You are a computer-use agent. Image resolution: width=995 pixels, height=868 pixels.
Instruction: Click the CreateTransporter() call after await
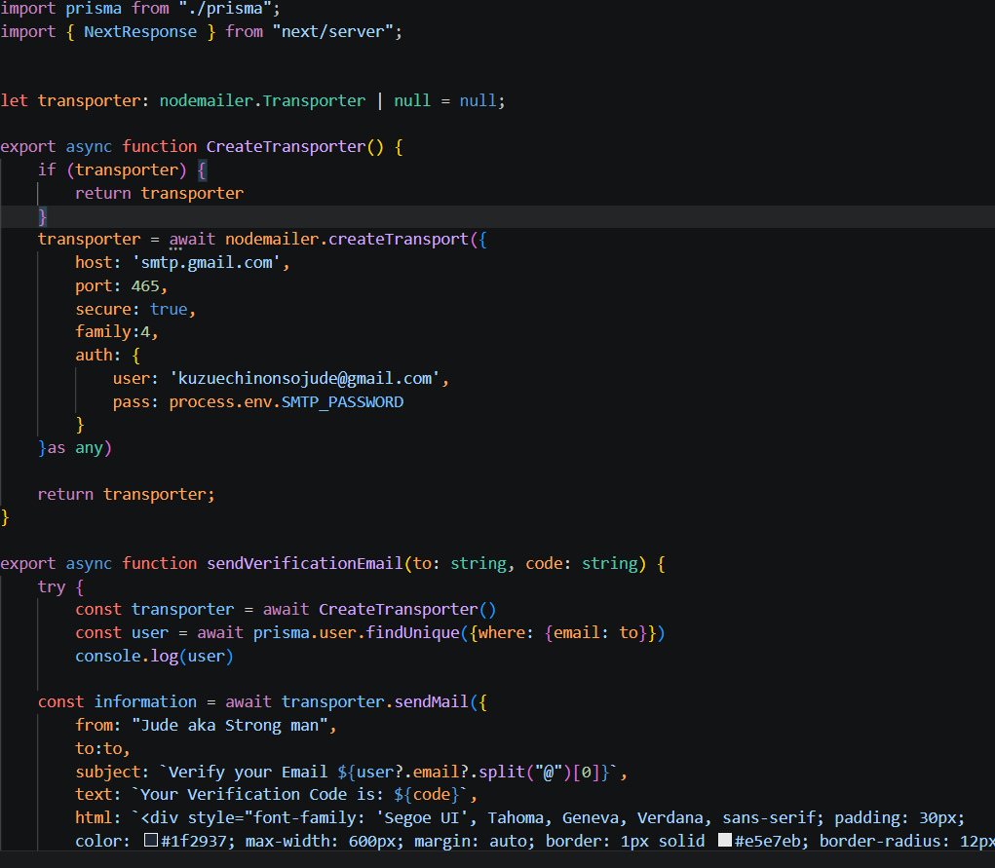(407, 610)
